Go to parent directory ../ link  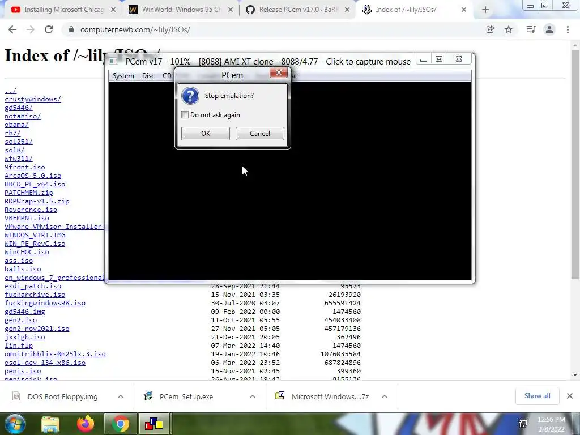pos(10,91)
